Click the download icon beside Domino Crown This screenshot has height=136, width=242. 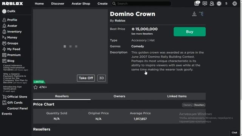point(194,14)
